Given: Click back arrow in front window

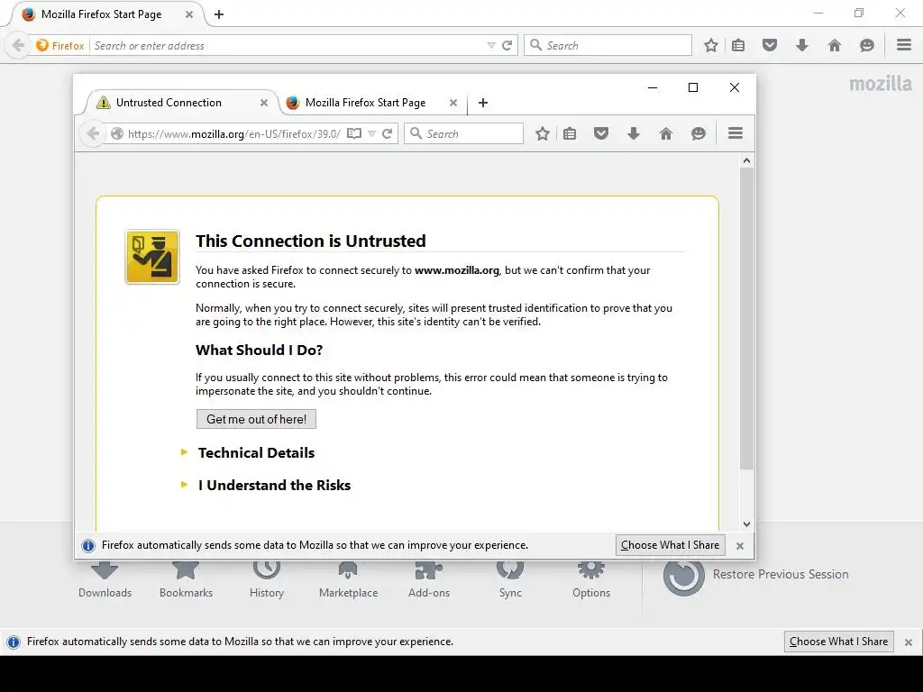Looking at the screenshot, I should tap(93, 133).
